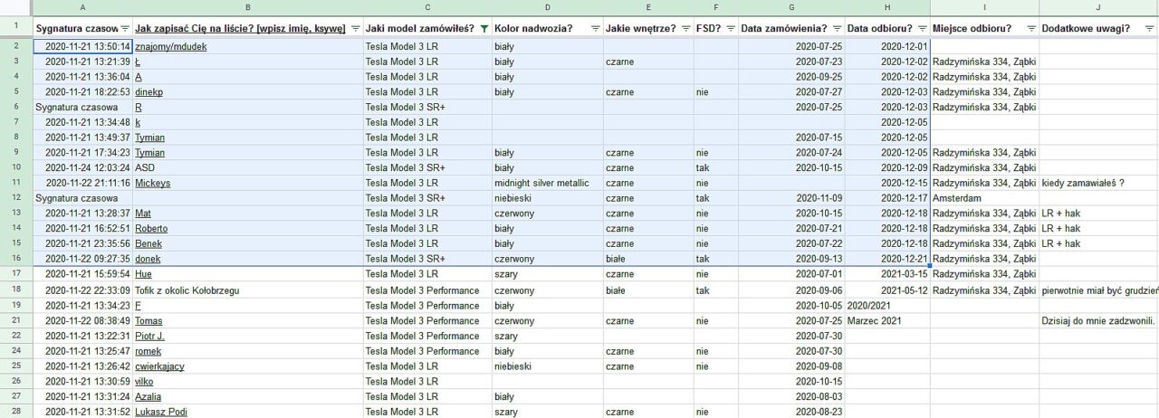Open filter menu for 'Data odbioru?' column
This screenshot has width=1159, height=418.
pyautogui.click(x=922, y=29)
